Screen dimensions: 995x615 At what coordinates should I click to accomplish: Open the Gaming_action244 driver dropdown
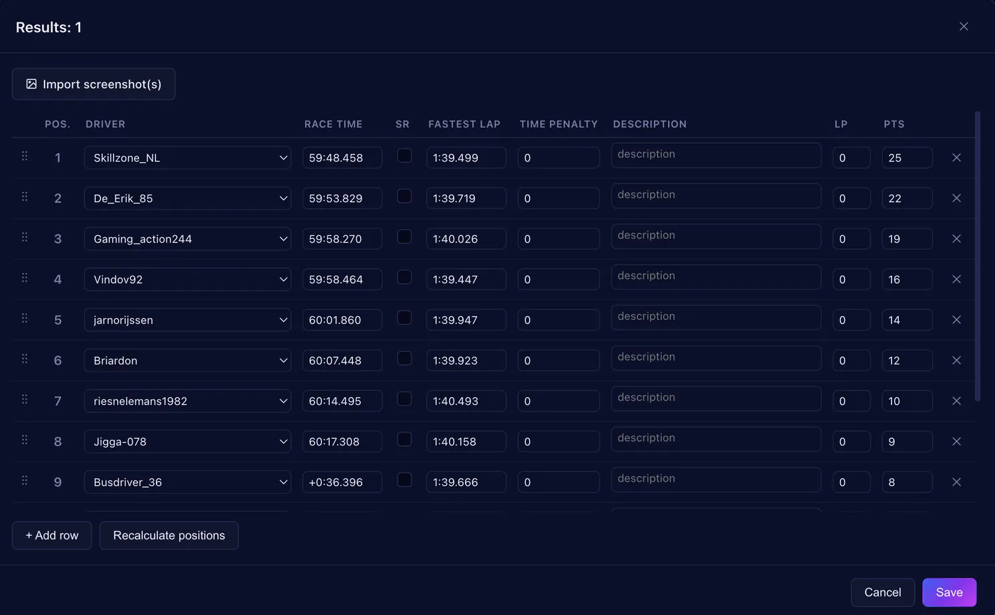coord(188,239)
